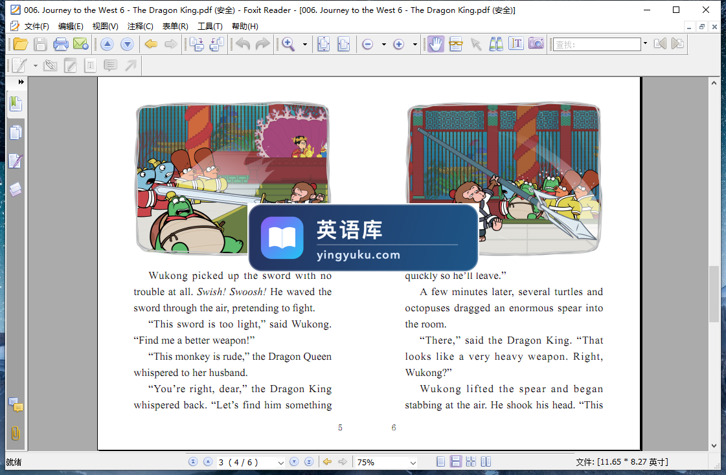The height and width of the screenshot is (475, 726).
Task: Expand the typewriter tool dropdown arrow
Action: coord(35,65)
